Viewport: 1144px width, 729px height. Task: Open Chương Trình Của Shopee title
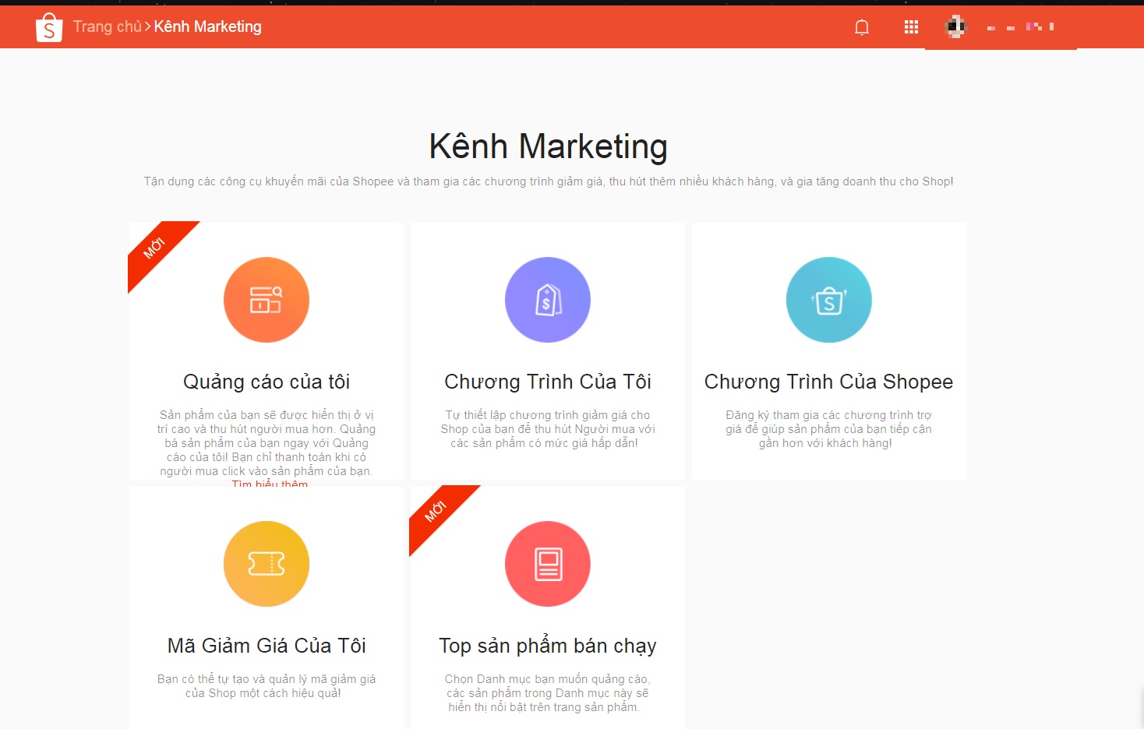[829, 382]
